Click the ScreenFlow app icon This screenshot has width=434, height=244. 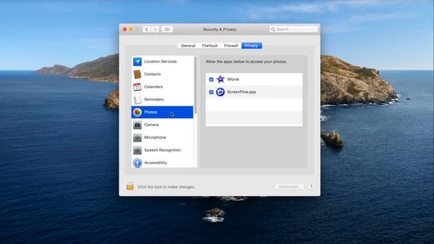pos(220,92)
